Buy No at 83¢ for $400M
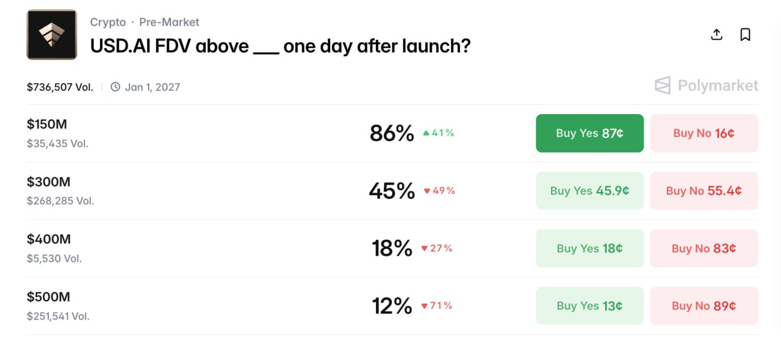The height and width of the screenshot is (341, 781). tap(704, 248)
